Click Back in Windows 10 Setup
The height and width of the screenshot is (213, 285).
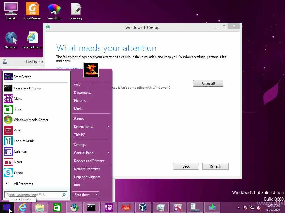[x=186, y=166]
